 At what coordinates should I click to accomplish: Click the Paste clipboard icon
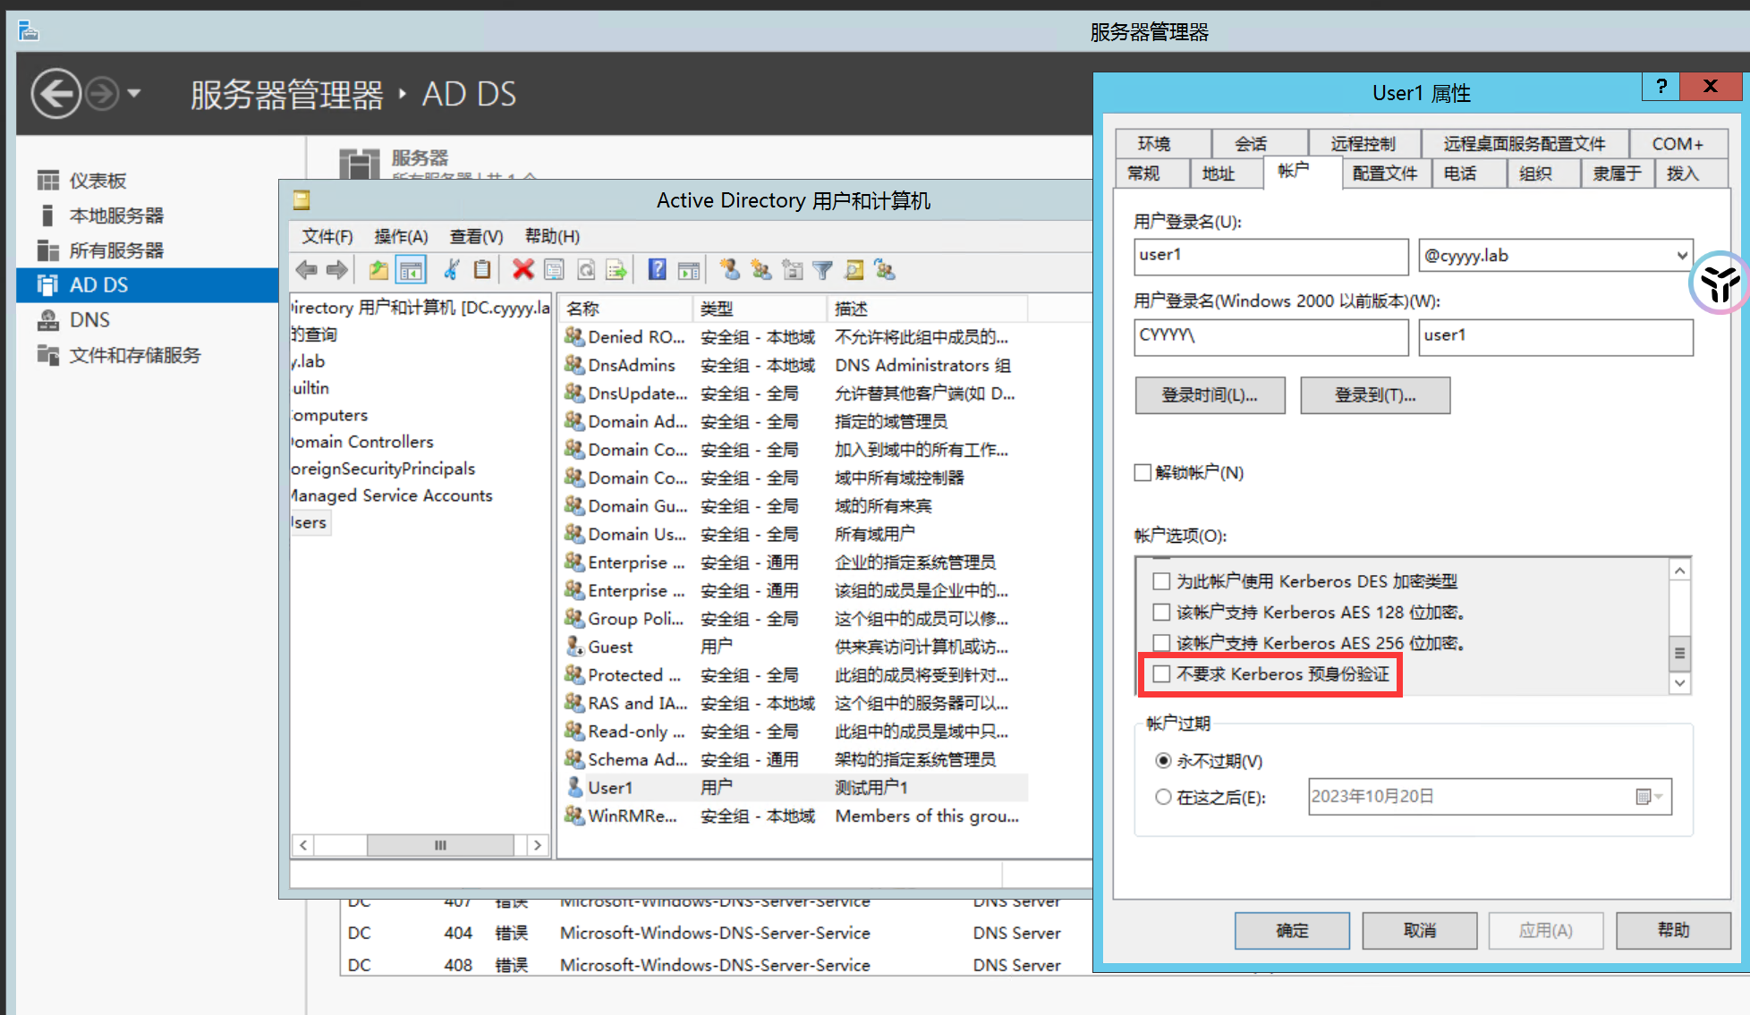tap(481, 270)
